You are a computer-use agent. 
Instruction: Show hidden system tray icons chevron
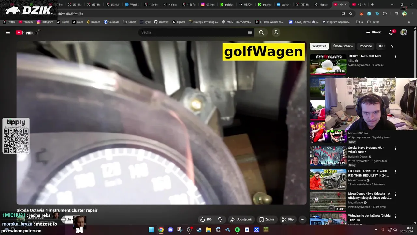[x=376, y=230]
